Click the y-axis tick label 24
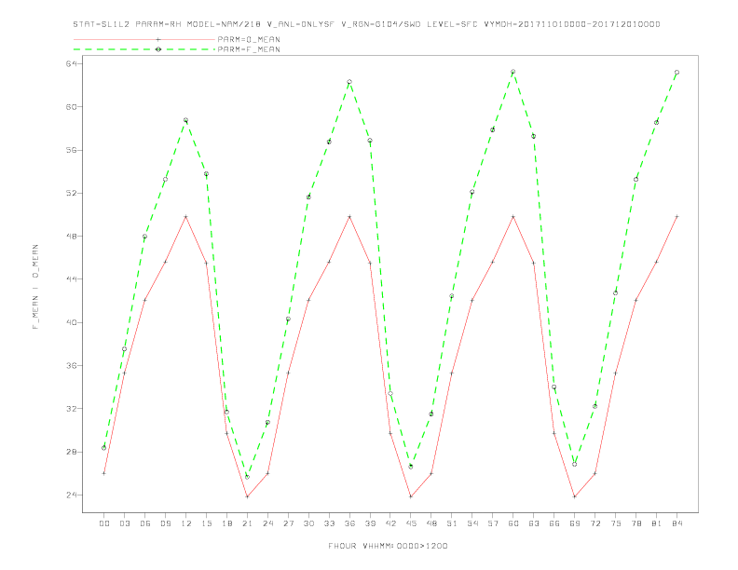Screen dimensions: 738x570 (71, 495)
